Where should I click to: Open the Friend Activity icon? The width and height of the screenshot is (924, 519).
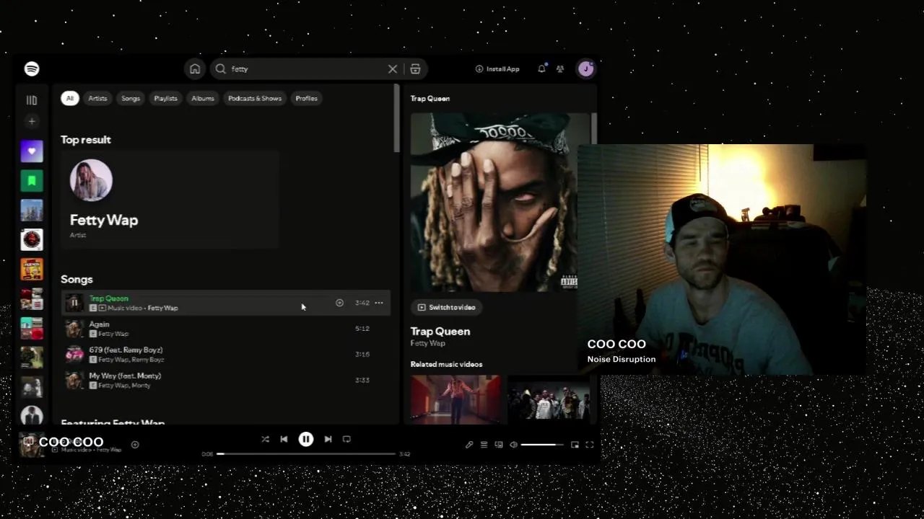(x=560, y=69)
